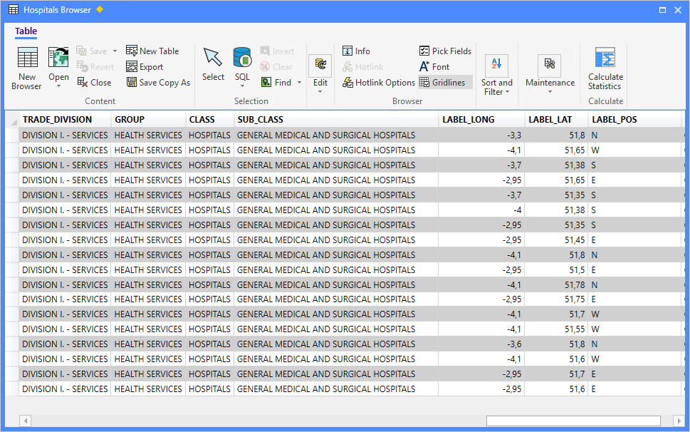Expand the SQL dropdown arrow
Image resolution: width=690 pixels, height=432 pixels.
tap(242, 86)
